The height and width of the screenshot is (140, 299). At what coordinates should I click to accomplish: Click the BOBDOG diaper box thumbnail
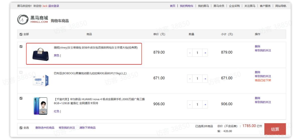pyautogui.click(x=40, y=80)
